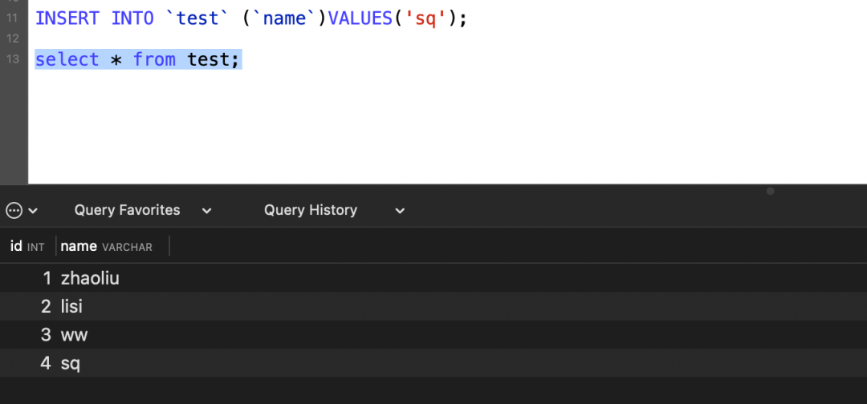867x404 pixels.
Task: Click line number 13 in the gutter
Action: pyautogui.click(x=11, y=59)
